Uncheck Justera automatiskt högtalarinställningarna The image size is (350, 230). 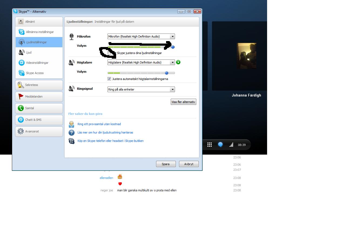[109, 79]
